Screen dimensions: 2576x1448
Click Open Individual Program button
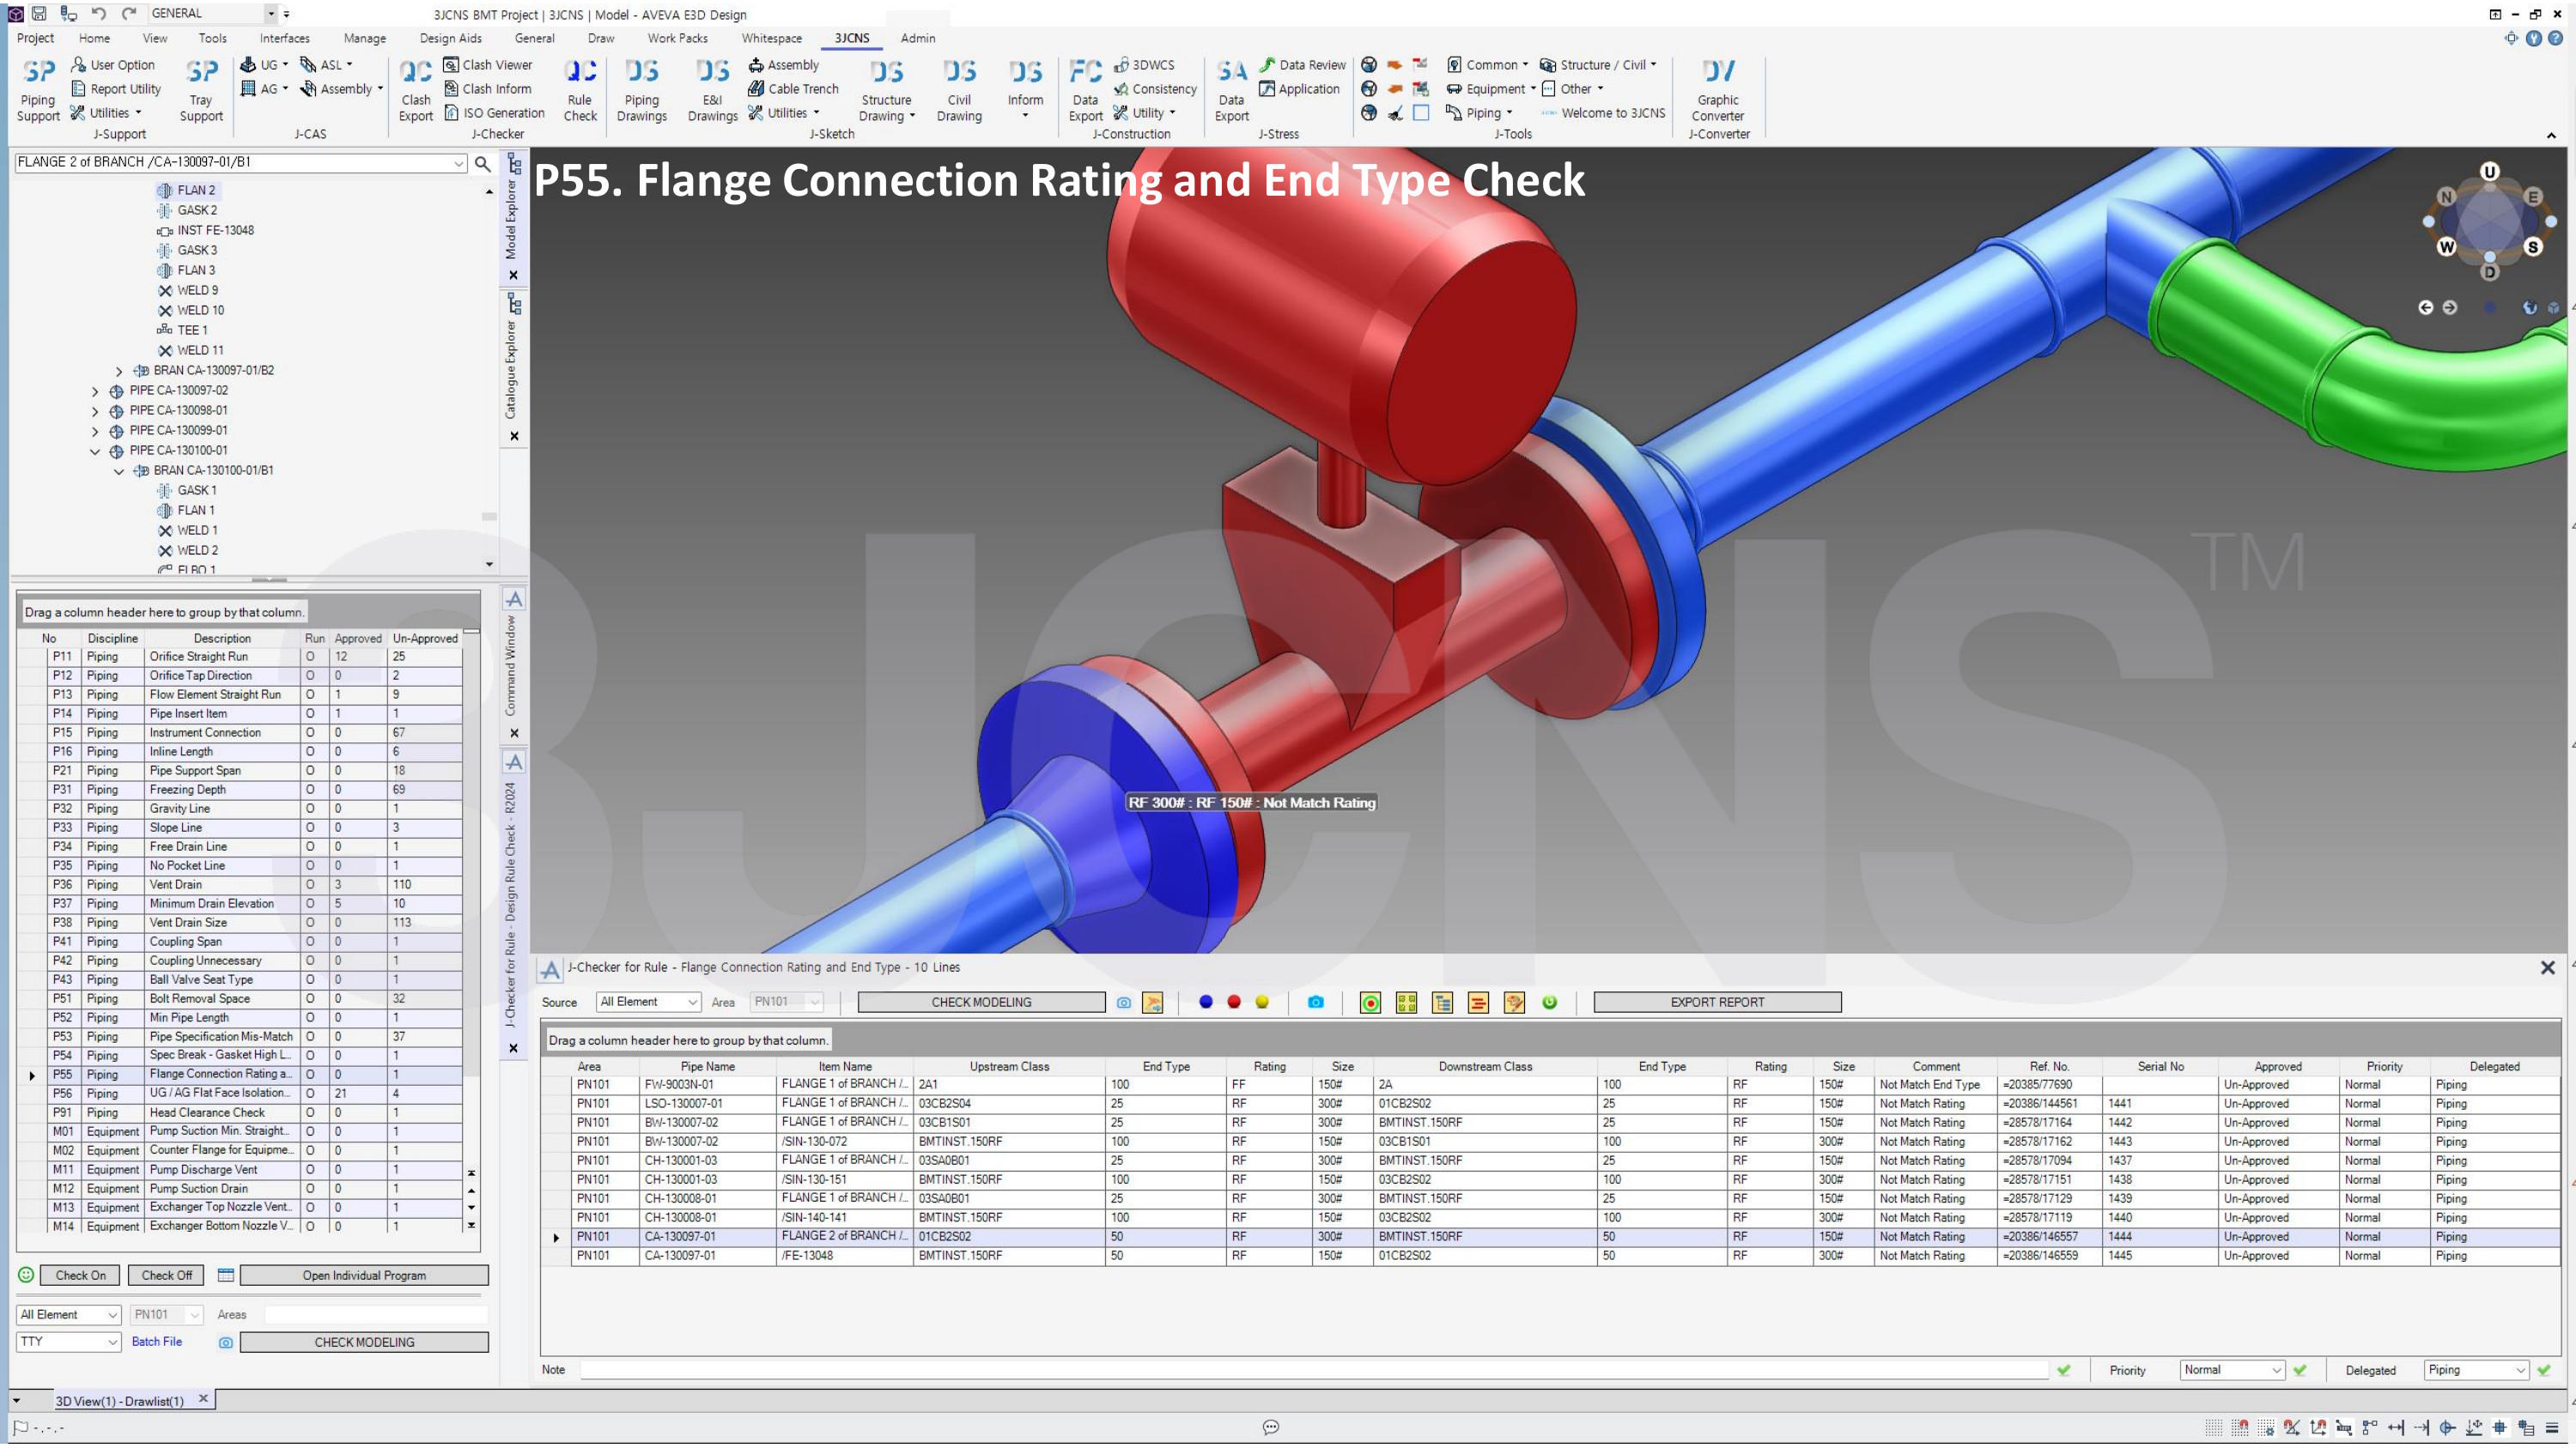tap(364, 1275)
